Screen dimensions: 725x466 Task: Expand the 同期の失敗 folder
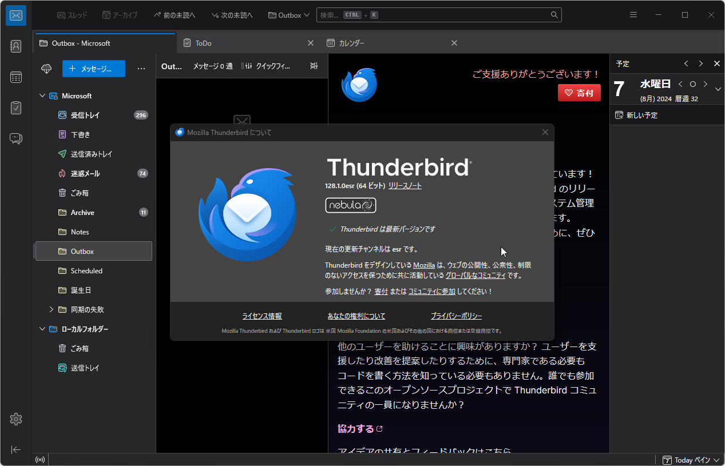[x=51, y=309]
